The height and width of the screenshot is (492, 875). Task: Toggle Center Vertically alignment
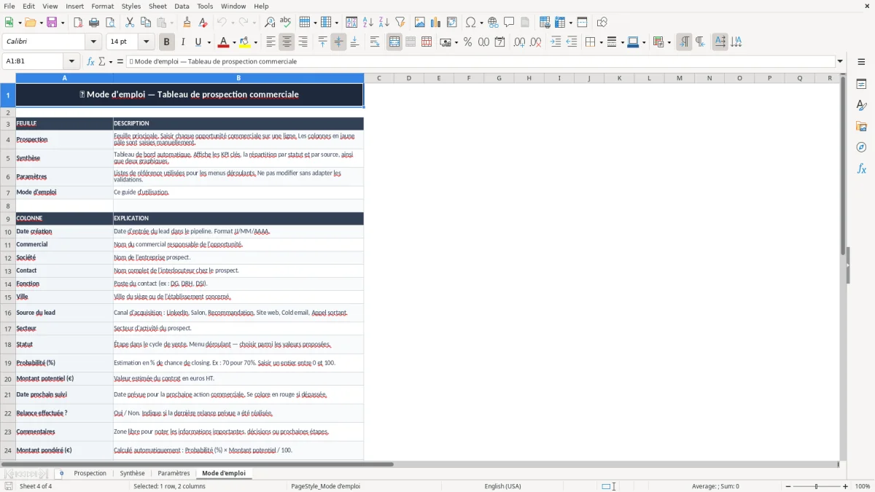338,42
